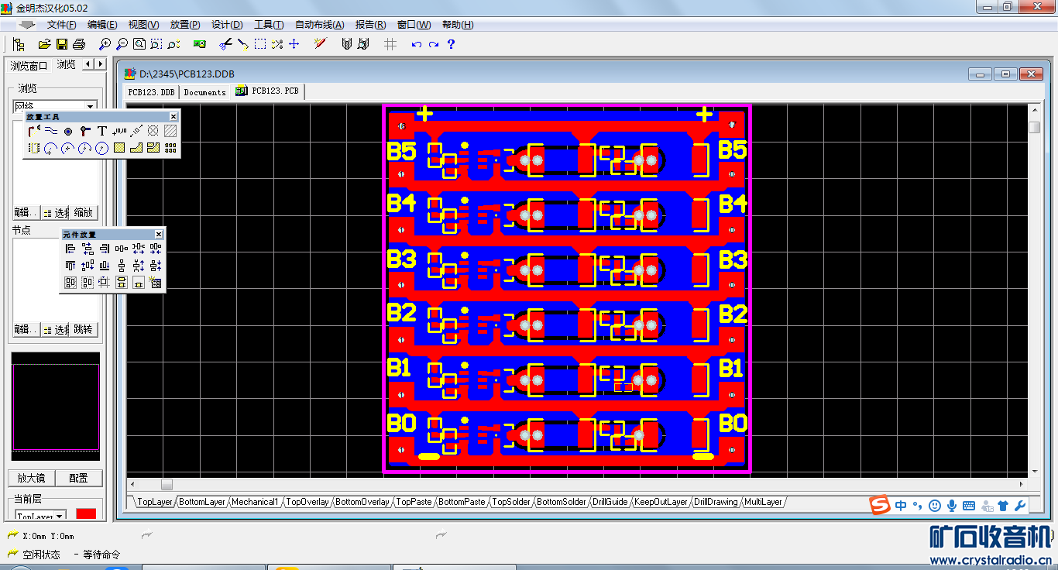Click the dashed rectangle area-select icon
1058x570 pixels.
point(260,44)
